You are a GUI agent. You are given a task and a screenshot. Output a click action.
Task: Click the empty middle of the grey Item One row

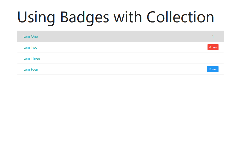pyautogui.click(x=121, y=36)
